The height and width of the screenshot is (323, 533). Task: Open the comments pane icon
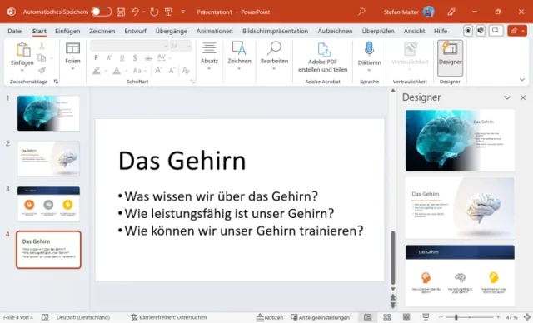pyautogui.click(x=496, y=31)
